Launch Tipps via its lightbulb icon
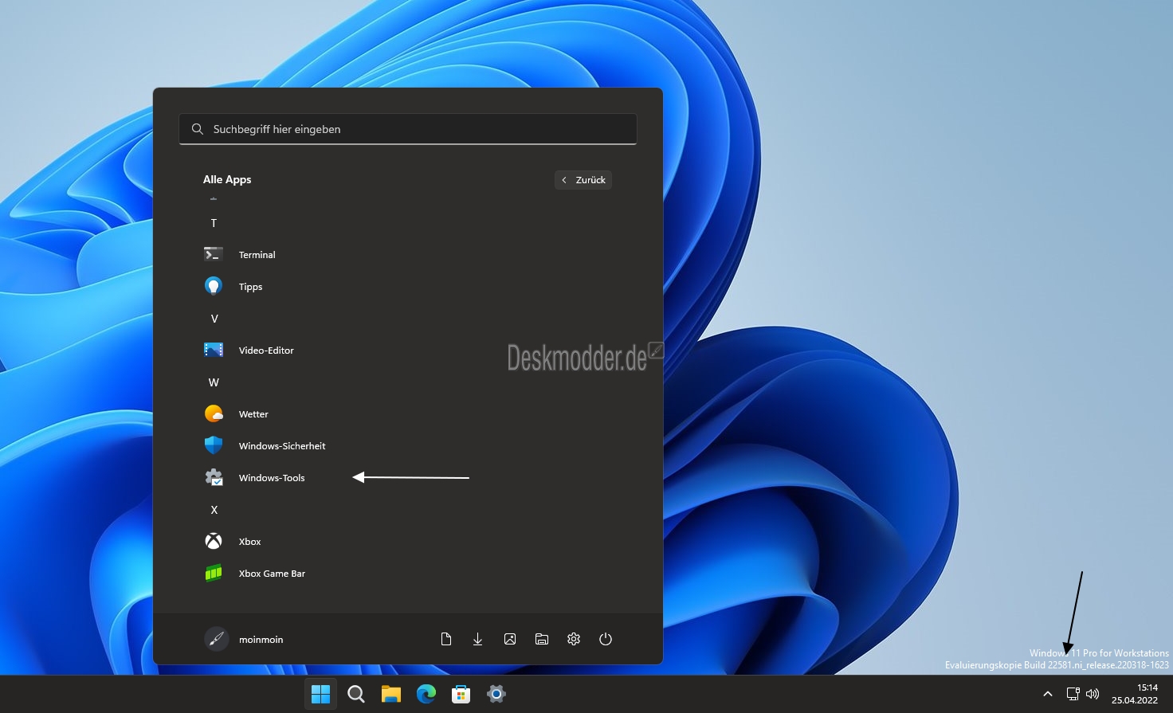 [x=214, y=286]
